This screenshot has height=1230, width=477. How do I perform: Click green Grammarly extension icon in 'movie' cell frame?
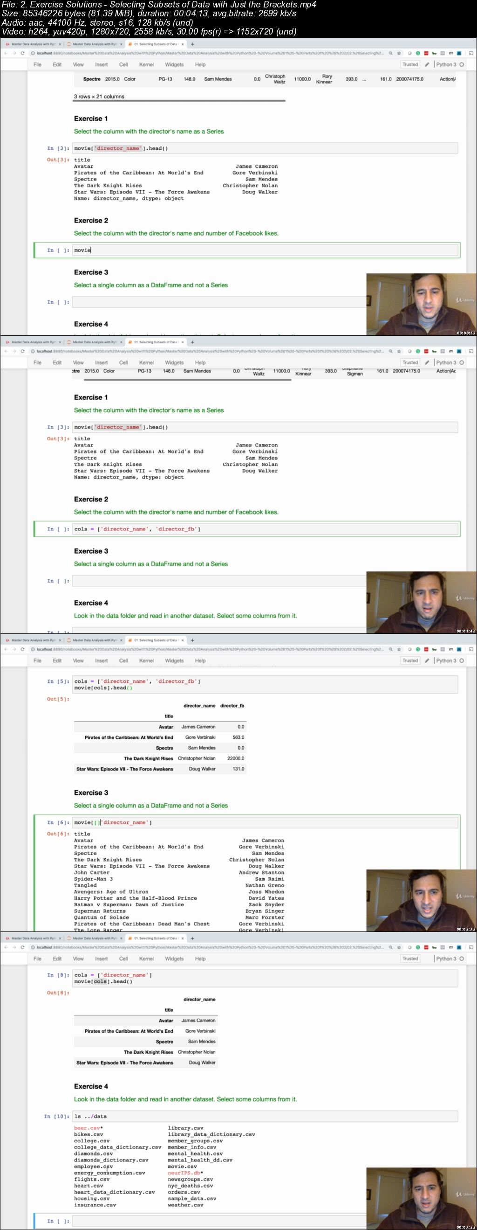[x=418, y=53]
